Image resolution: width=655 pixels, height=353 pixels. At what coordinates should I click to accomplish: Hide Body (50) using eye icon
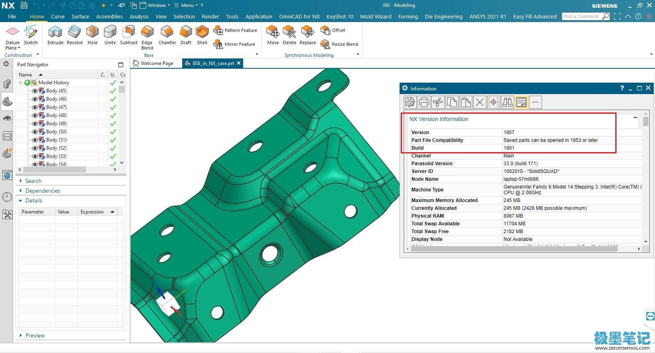point(35,132)
